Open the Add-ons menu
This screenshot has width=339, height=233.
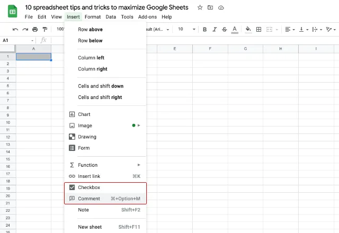coord(147,17)
